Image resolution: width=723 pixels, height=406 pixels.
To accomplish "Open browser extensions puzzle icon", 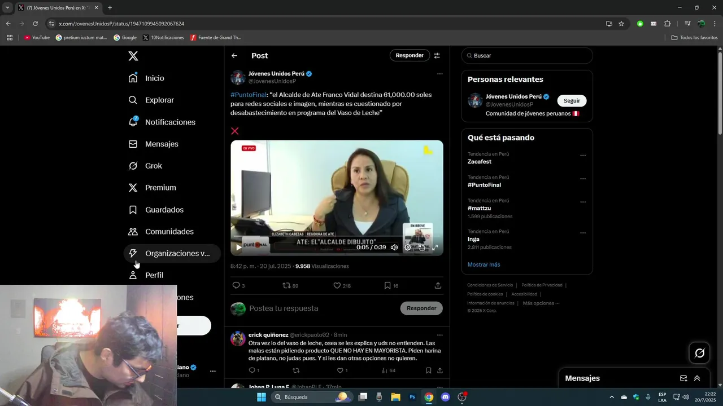I will coord(667,24).
